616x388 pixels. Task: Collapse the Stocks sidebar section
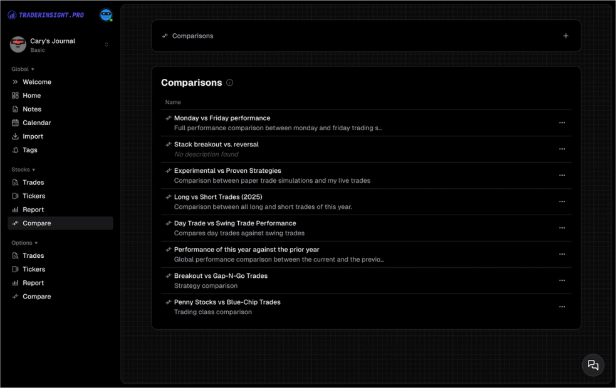point(23,170)
